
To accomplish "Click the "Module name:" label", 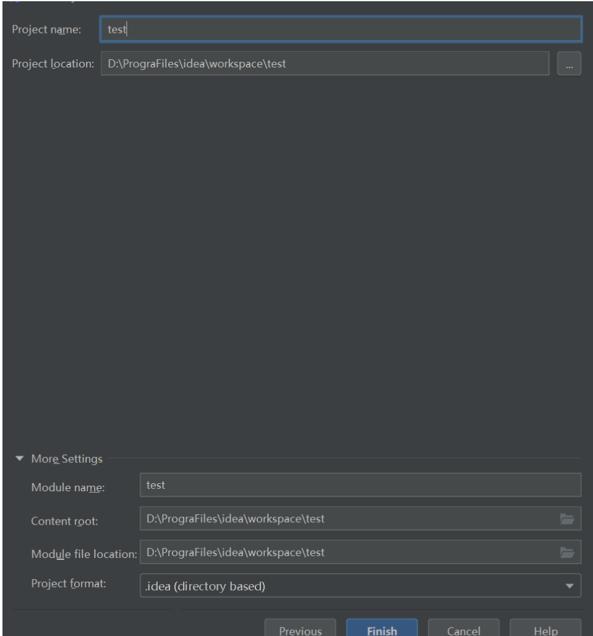I will click(68, 488).
